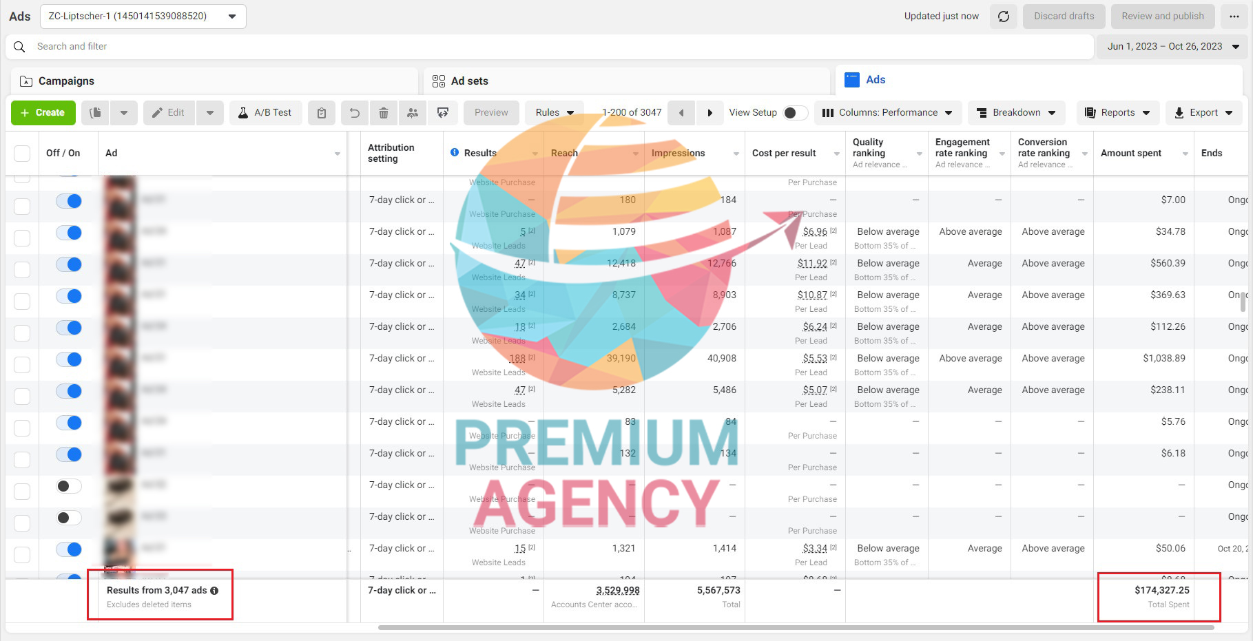The width and height of the screenshot is (1253, 641).
Task: Open the 188 Website Leads result link
Action: [x=517, y=359]
